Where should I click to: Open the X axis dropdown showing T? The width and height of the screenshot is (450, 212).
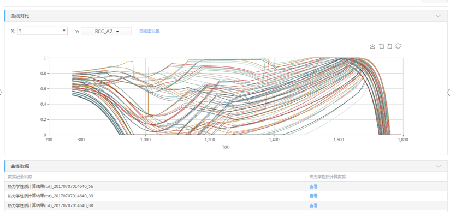(43, 31)
